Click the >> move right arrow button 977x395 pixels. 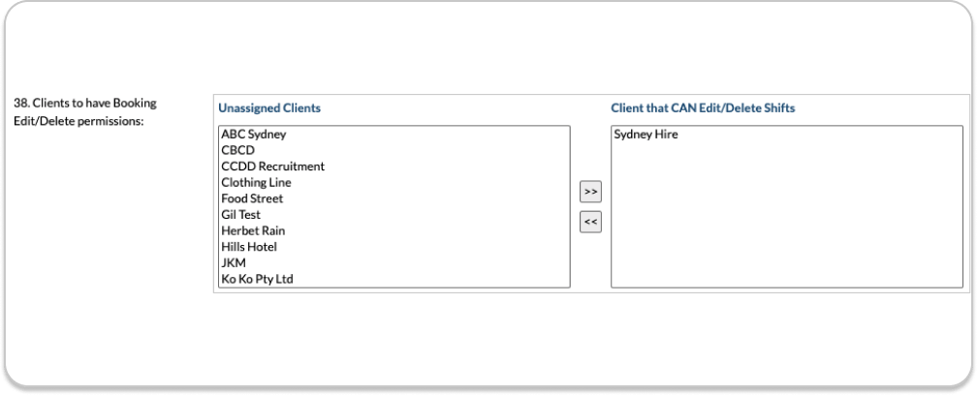click(x=590, y=191)
